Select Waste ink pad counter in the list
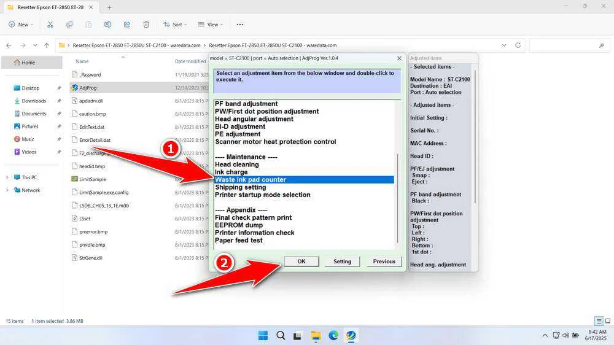 pos(251,180)
